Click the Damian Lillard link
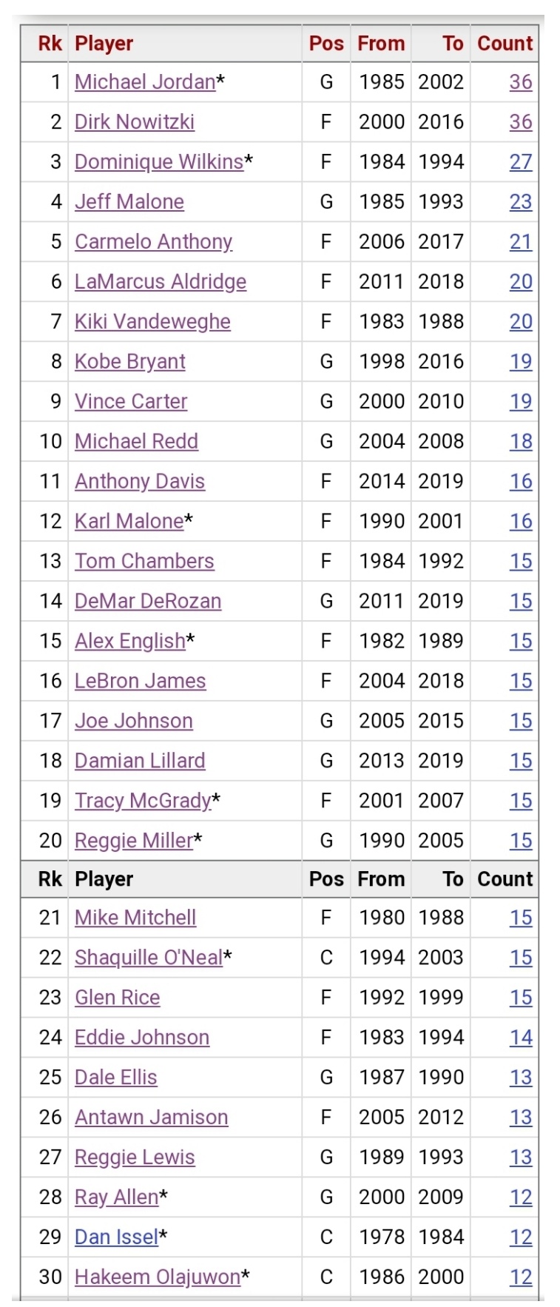This screenshot has width=560, height=1307. [140, 762]
